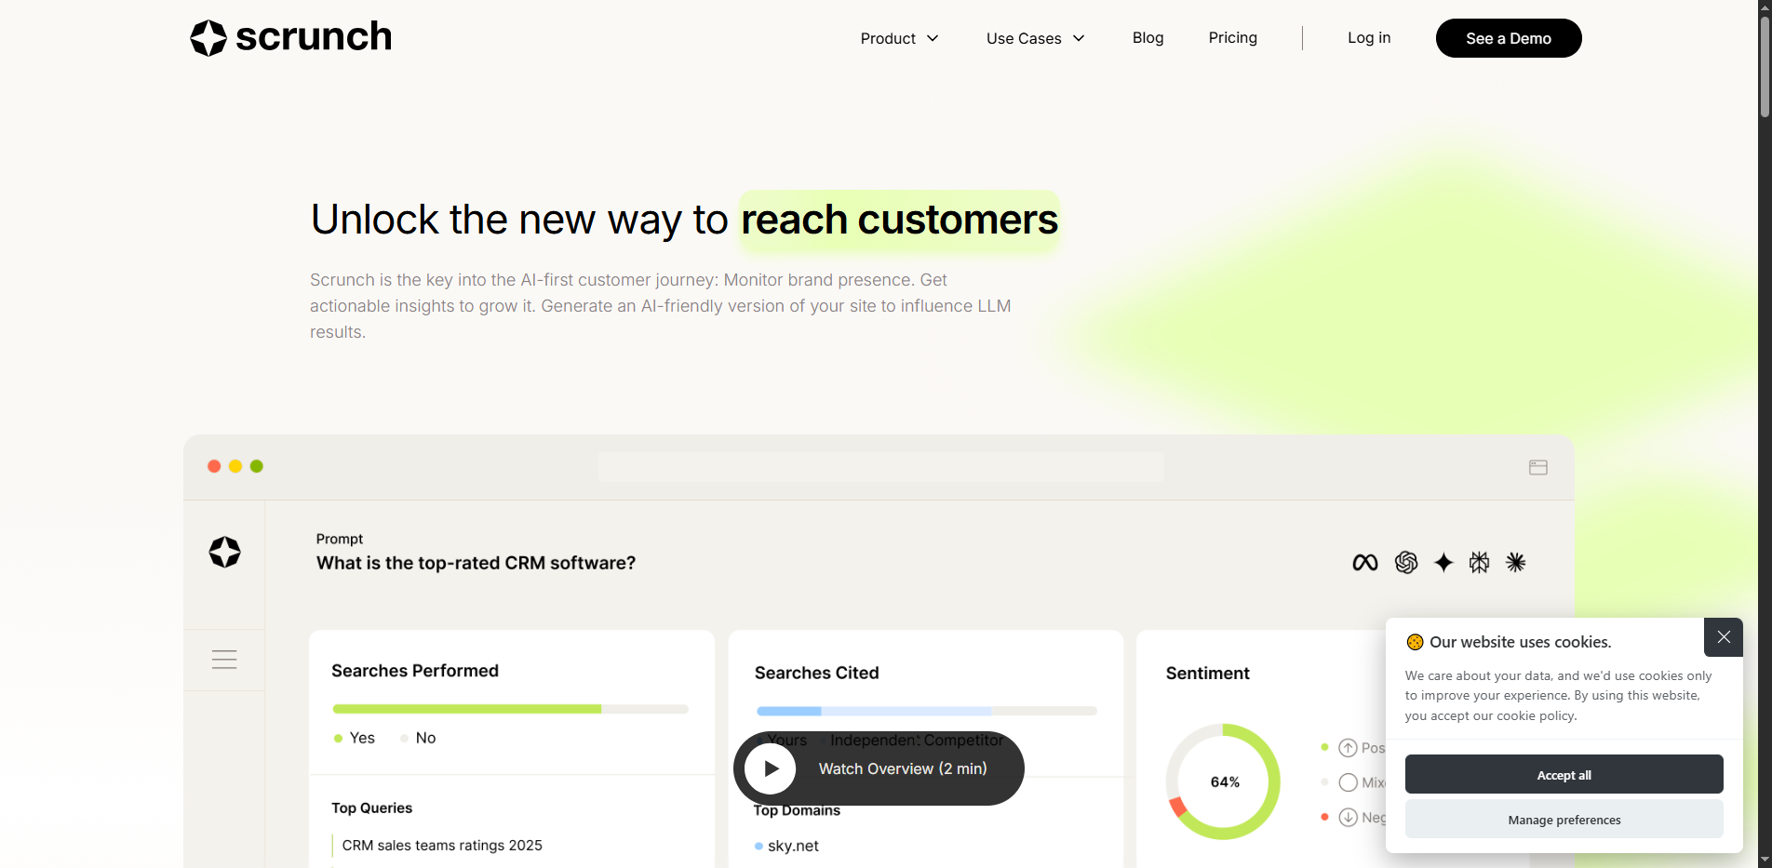The image size is (1772, 868).
Task: Click the Top Queries heading
Action: click(371, 808)
